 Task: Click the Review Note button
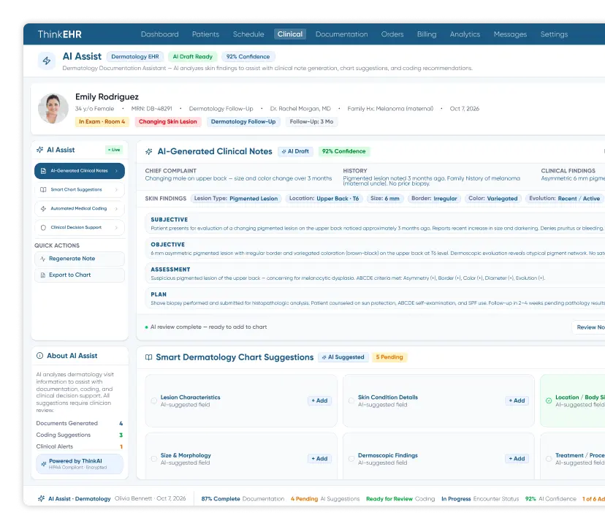click(x=589, y=327)
